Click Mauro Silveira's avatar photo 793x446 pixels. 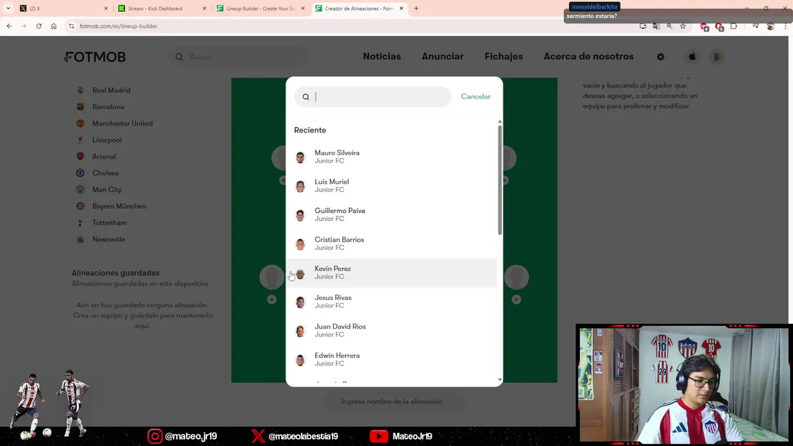point(300,157)
